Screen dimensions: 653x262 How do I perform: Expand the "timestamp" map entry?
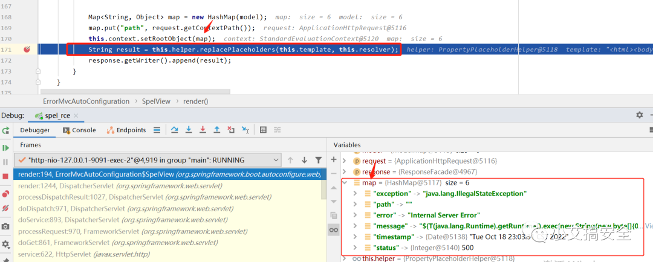pyautogui.click(x=355, y=237)
